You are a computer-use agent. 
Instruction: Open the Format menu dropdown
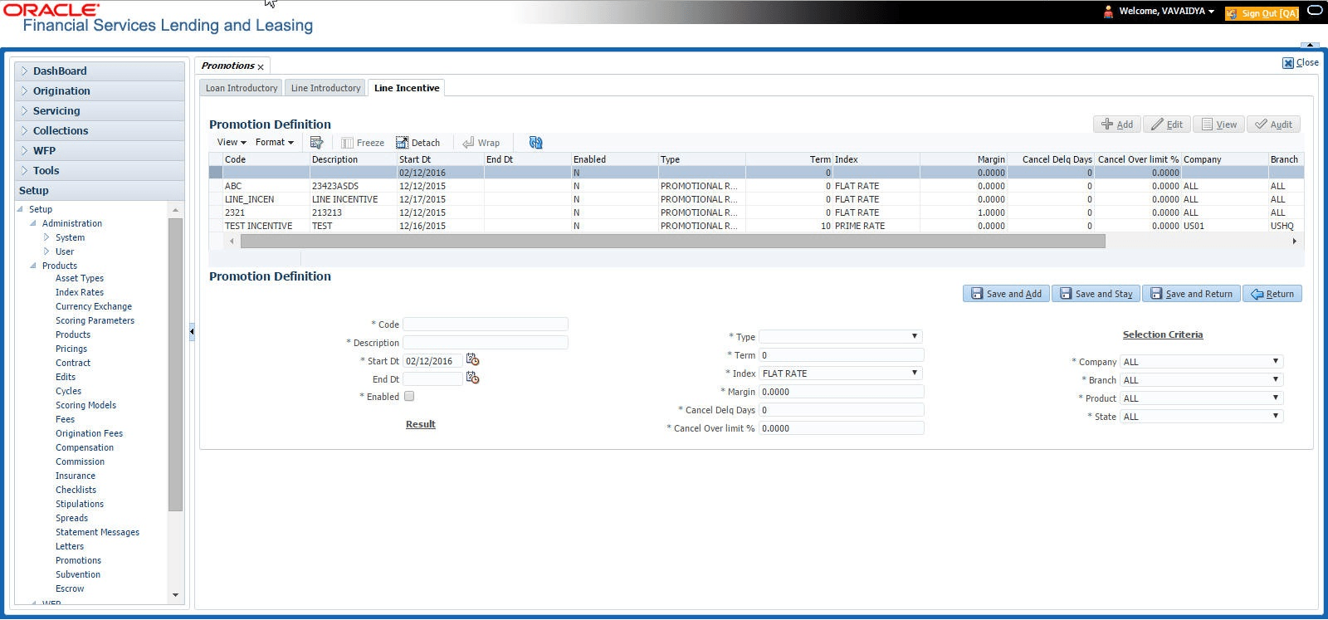tap(275, 143)
